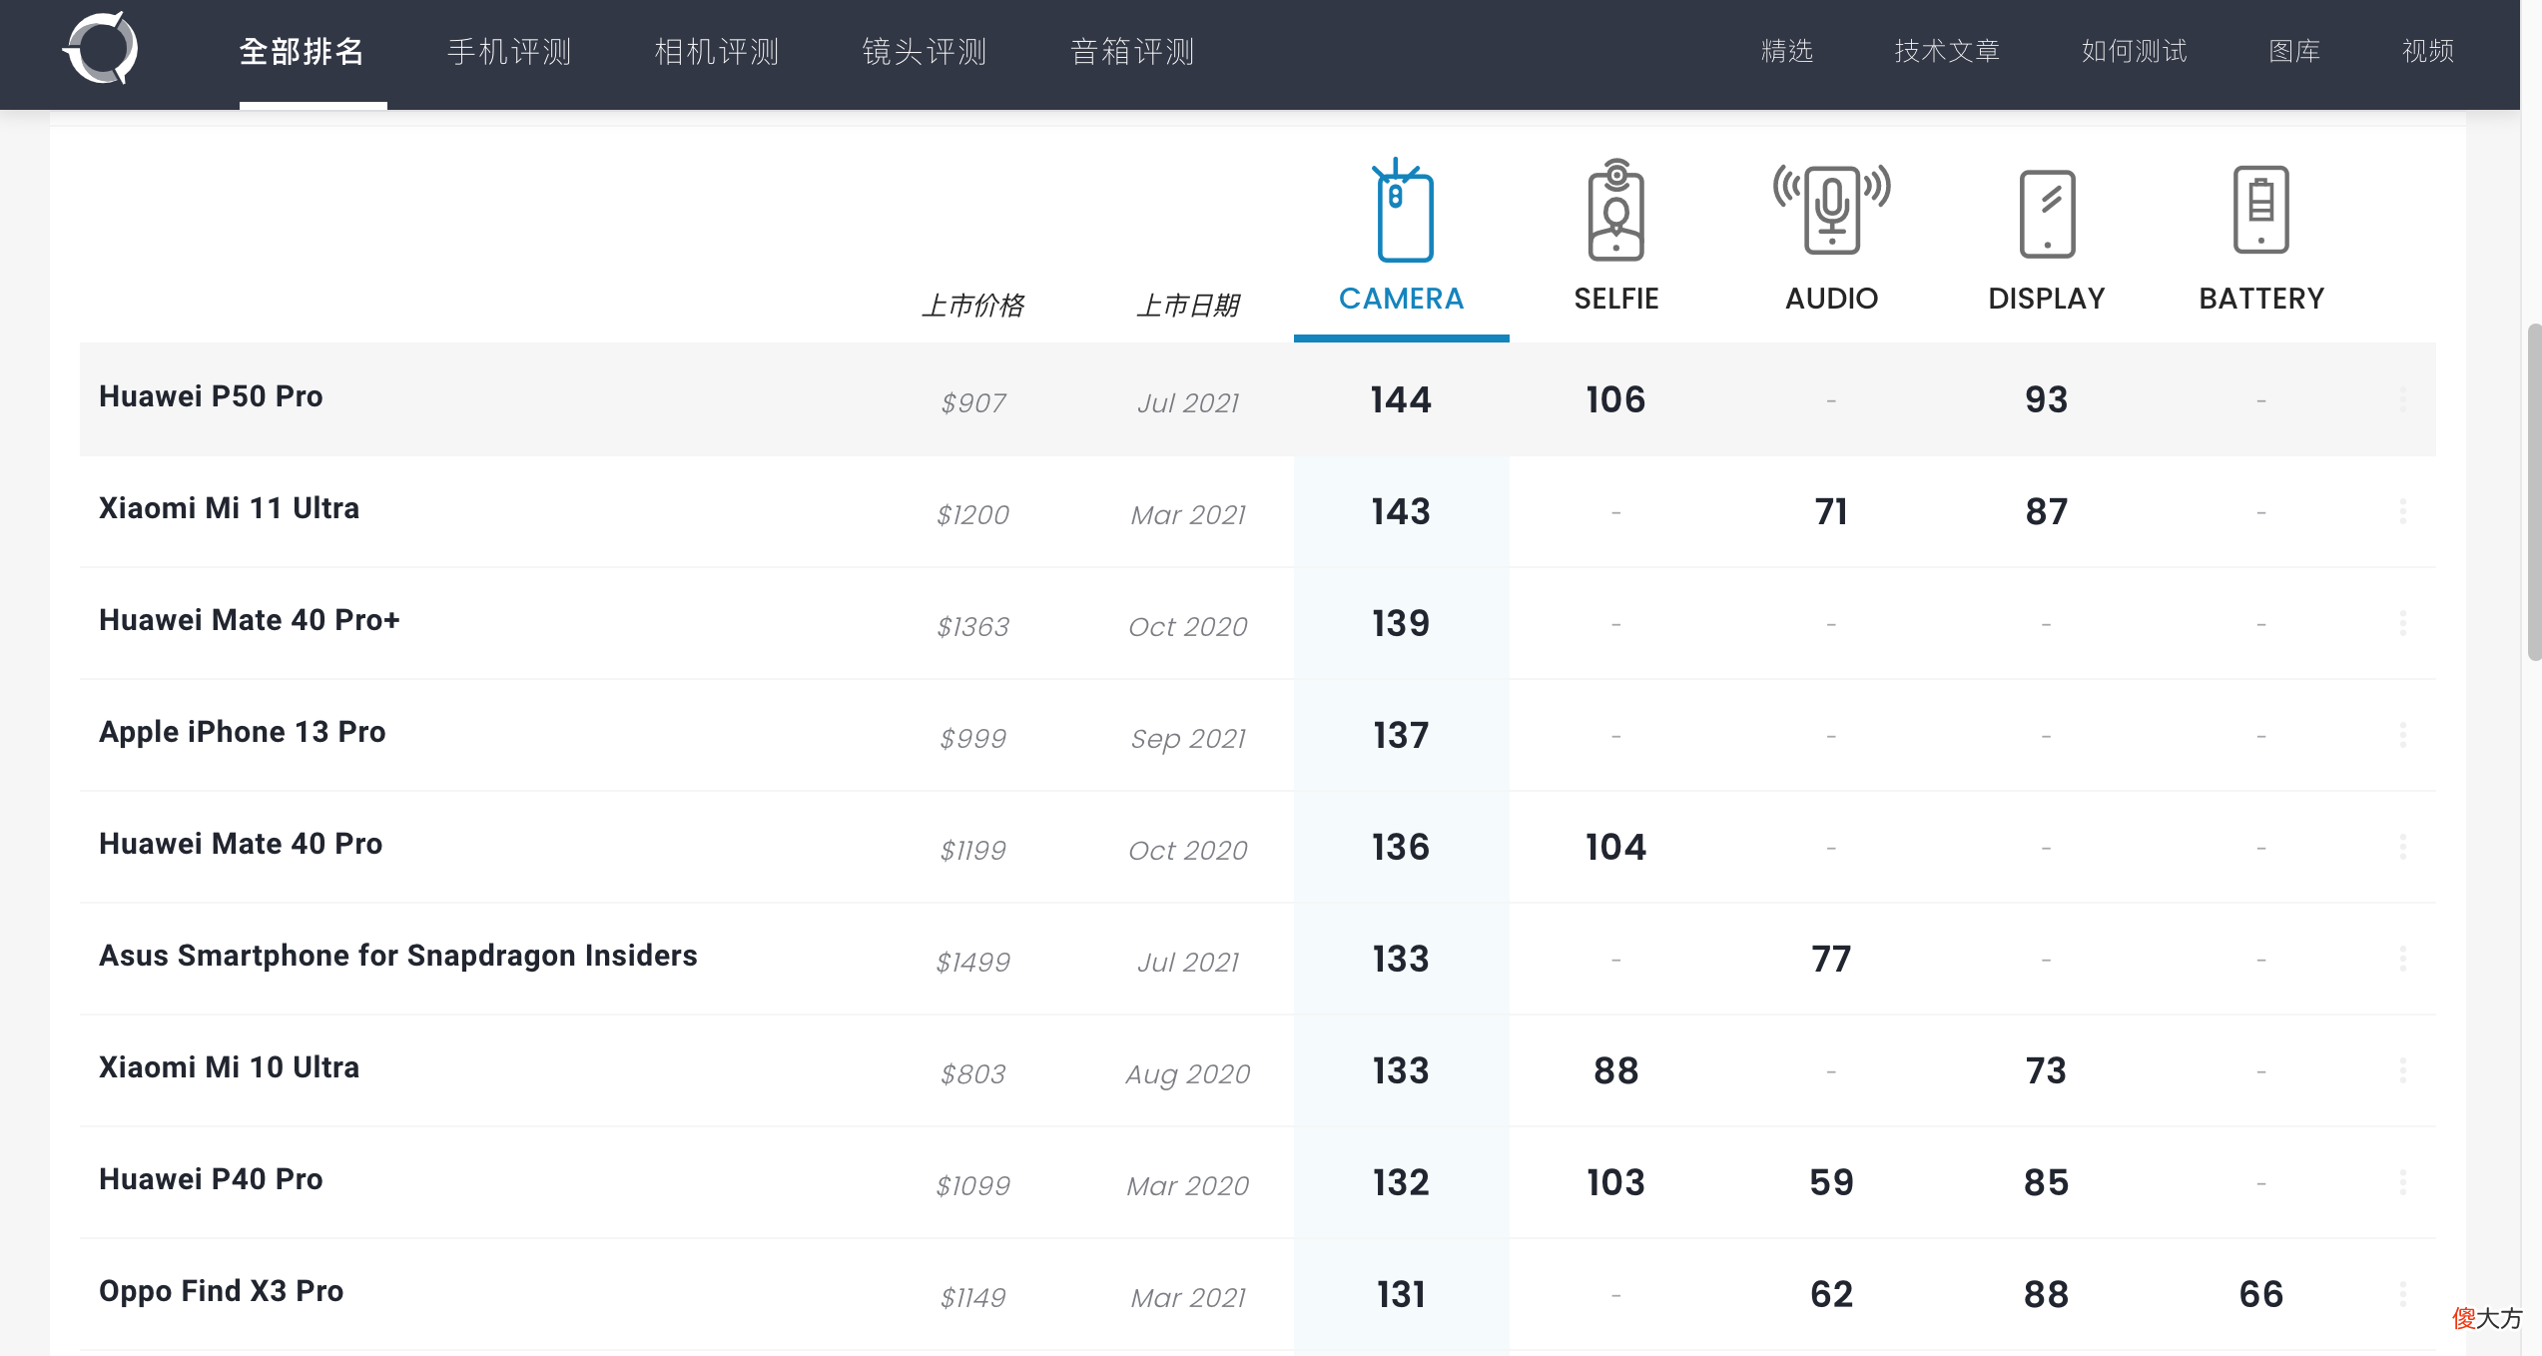The height and width of the screenshot is (1356, 2542).
Task: Click Xiaomi Mi 11 Ultra camera score 143
Action: 1401,511
